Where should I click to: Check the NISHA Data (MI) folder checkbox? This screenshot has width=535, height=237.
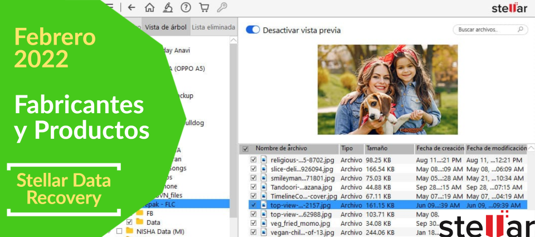[x=119, y=231]
